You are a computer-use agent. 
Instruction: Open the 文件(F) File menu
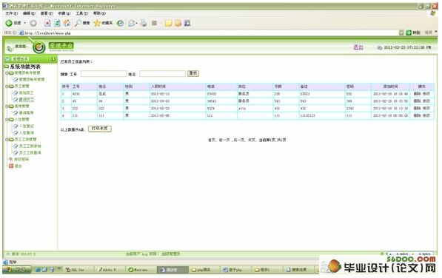(x=12, y=13)
